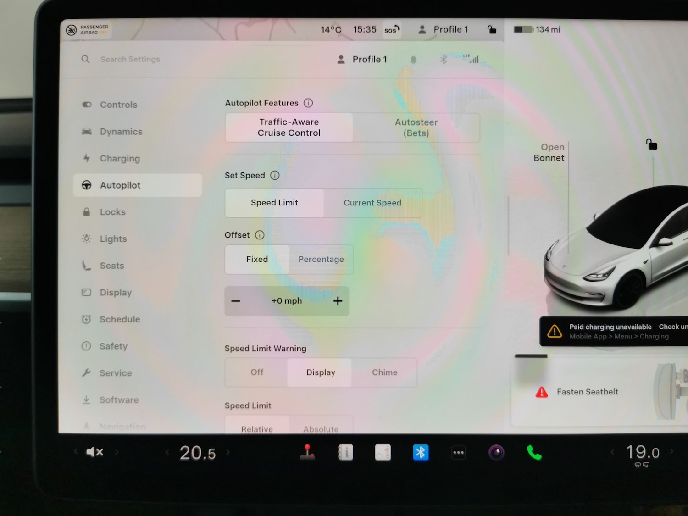Open the phone app in bottom dock
The height and width of the screenshot is (516, 688).
coord(534,453)
